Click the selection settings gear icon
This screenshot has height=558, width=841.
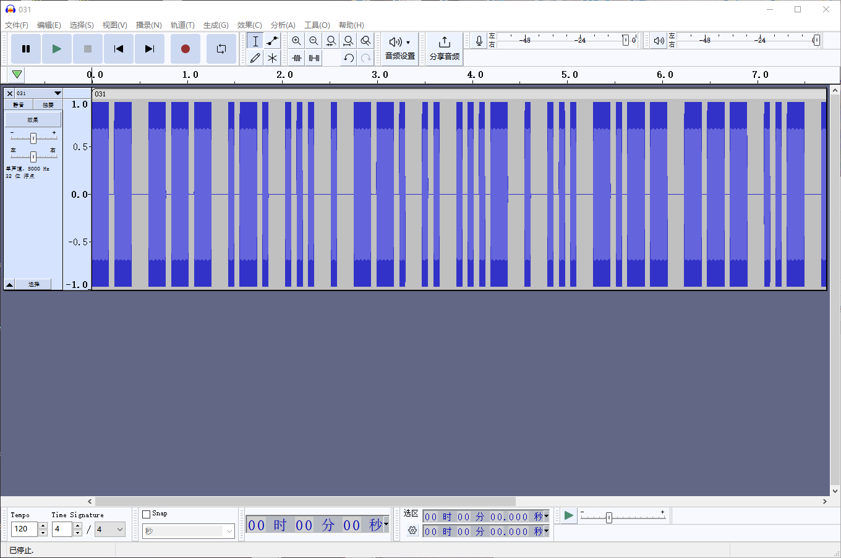[412, 530]
